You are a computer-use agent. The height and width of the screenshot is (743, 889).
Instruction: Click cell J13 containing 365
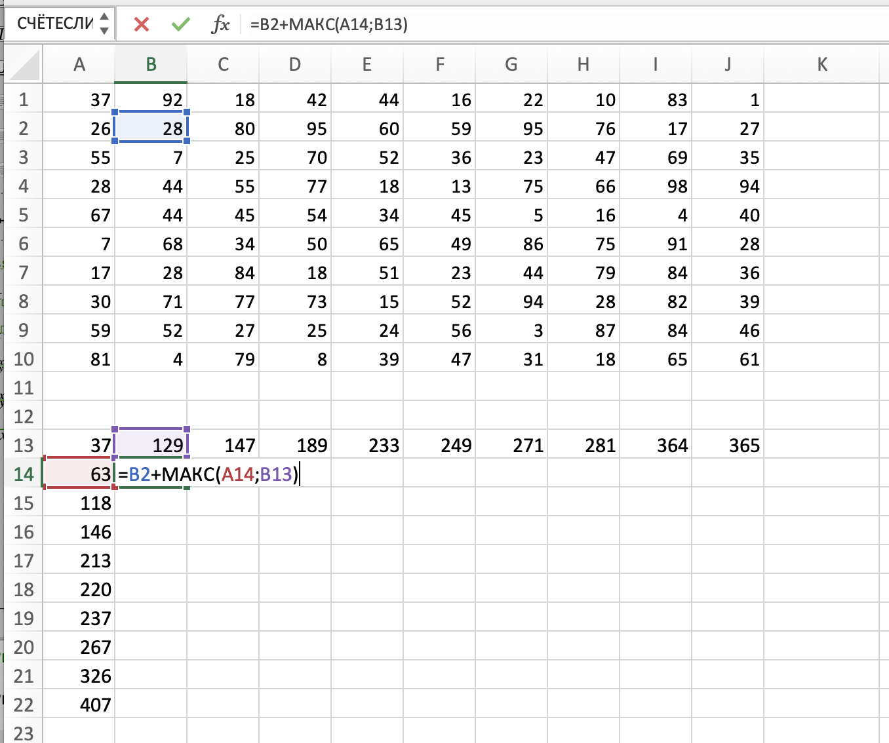pos(728,445)
